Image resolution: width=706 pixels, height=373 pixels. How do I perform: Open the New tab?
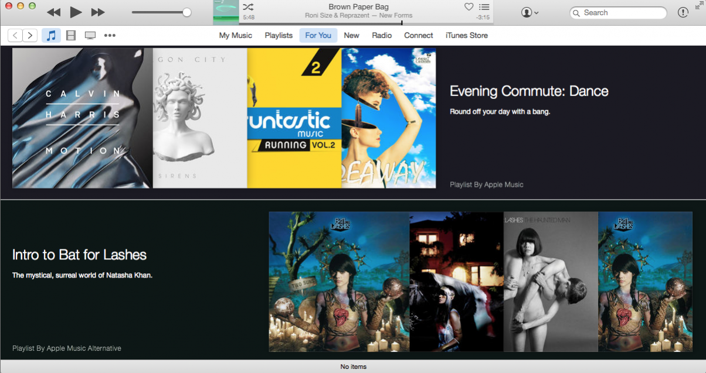pos(352,36)
